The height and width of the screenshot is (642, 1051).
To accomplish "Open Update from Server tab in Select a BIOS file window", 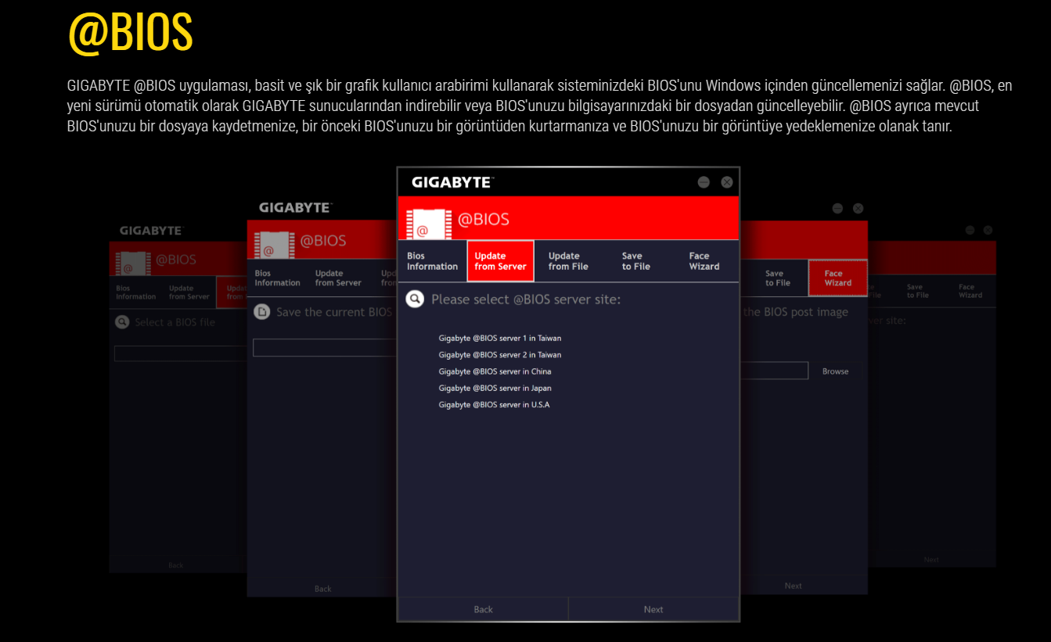I will point(189,292).
